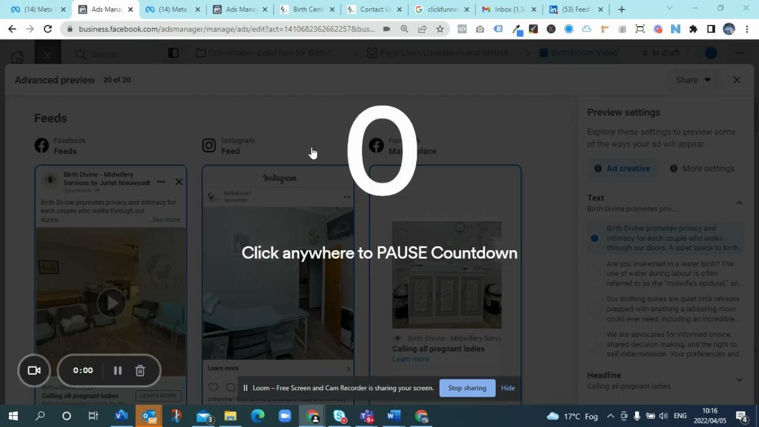Open the three-dot menu on Instagram preview

pyautogui.click(x=347, y=197)
